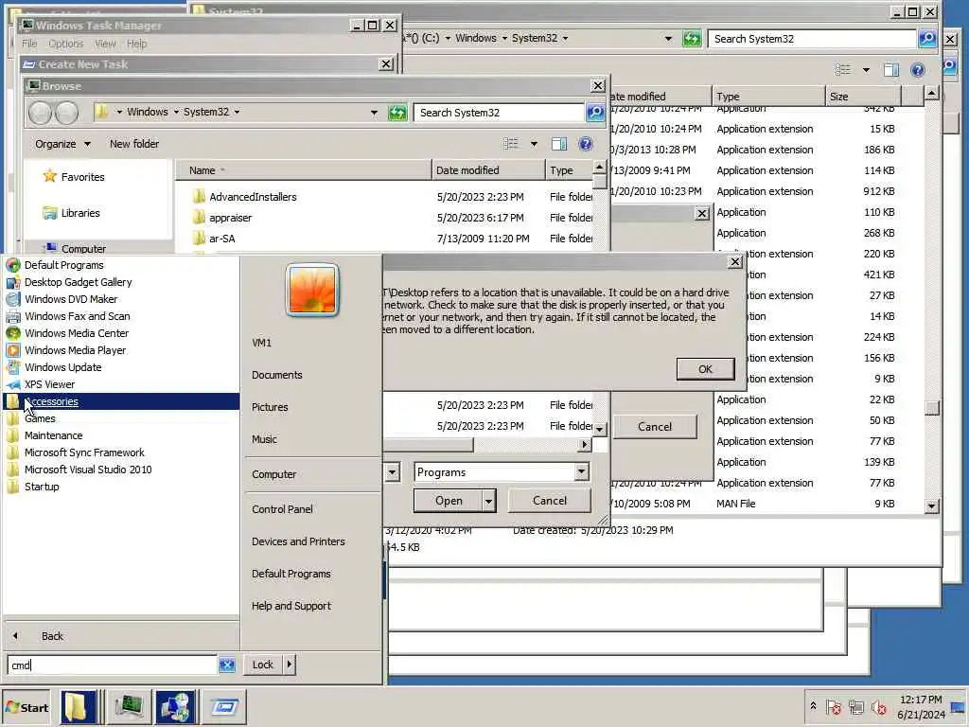Sort by Date modified in Browse
969x727 pixels.
488,170
